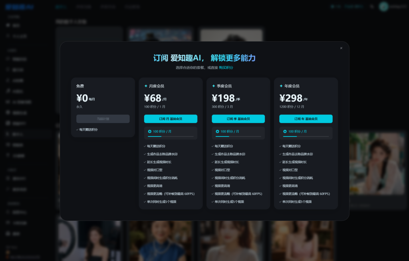Viewport: 409px width, 261px height.
Task: Click the credits progress bar in the 月度会员 card
Action: point(171,136)
